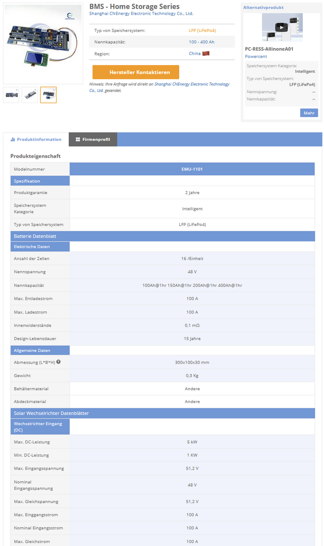
Task: Play the PC-RESS-AllinoneA01 product video
Action: click(282, 27)
